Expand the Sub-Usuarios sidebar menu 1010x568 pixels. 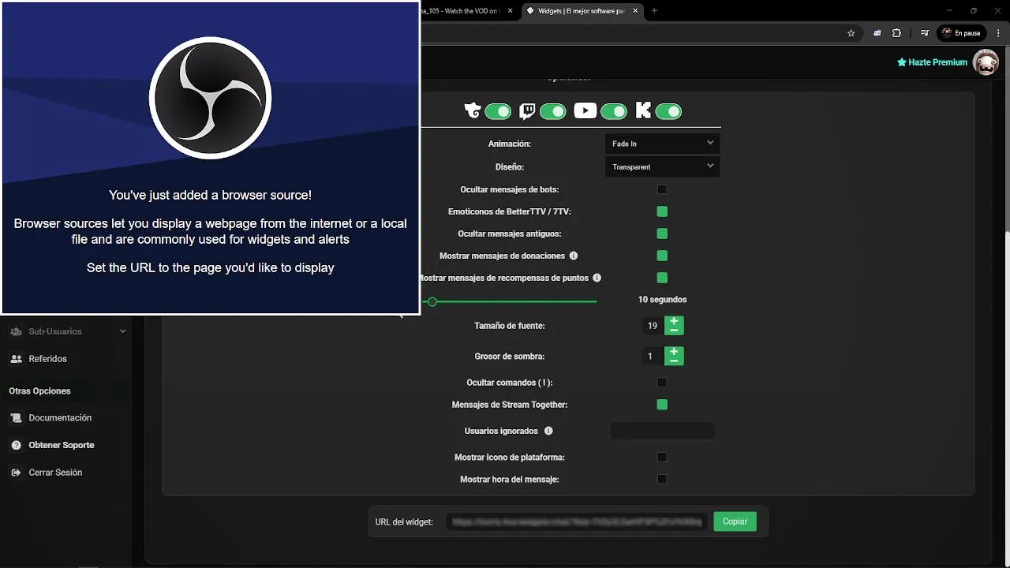point(67,331)
